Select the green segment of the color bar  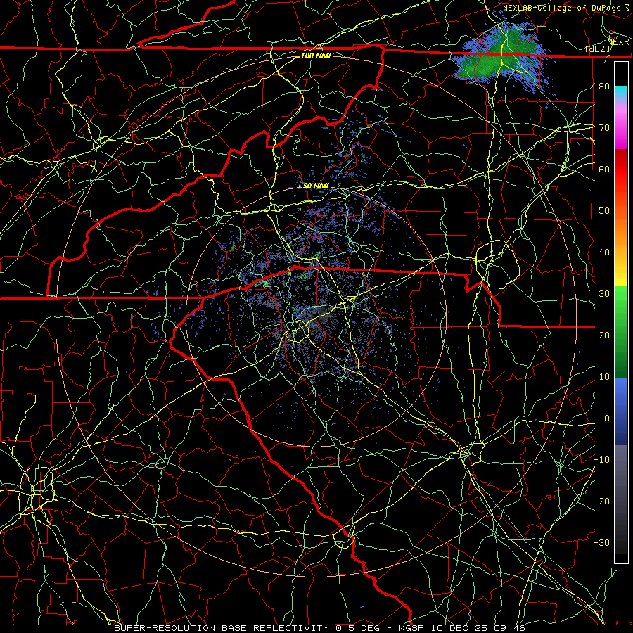tap(621, 332)
